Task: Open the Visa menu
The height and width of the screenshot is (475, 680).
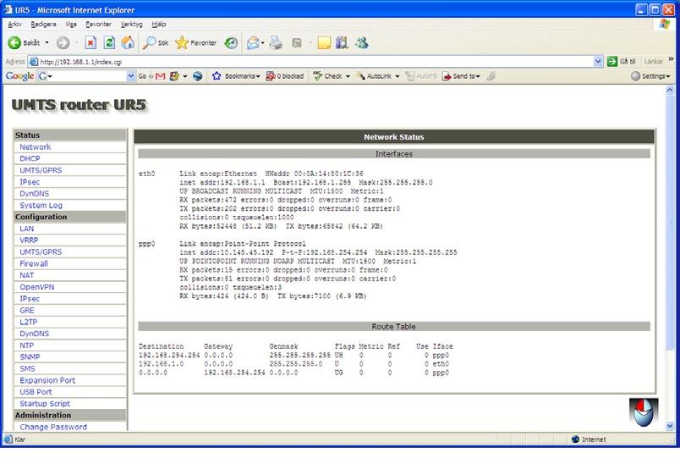Action: 71,25
